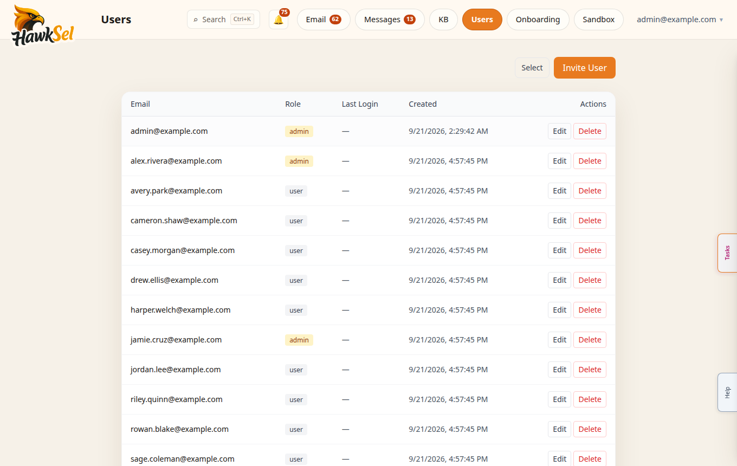Open the Sandbox tab
This screenshot has width=737, height=466.
click(x=599, y=20)
